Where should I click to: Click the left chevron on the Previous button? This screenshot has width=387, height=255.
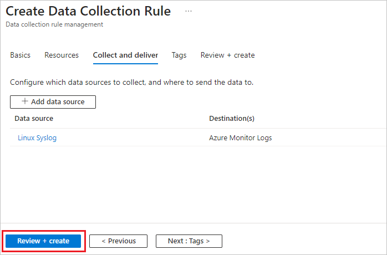pos(104,241)
